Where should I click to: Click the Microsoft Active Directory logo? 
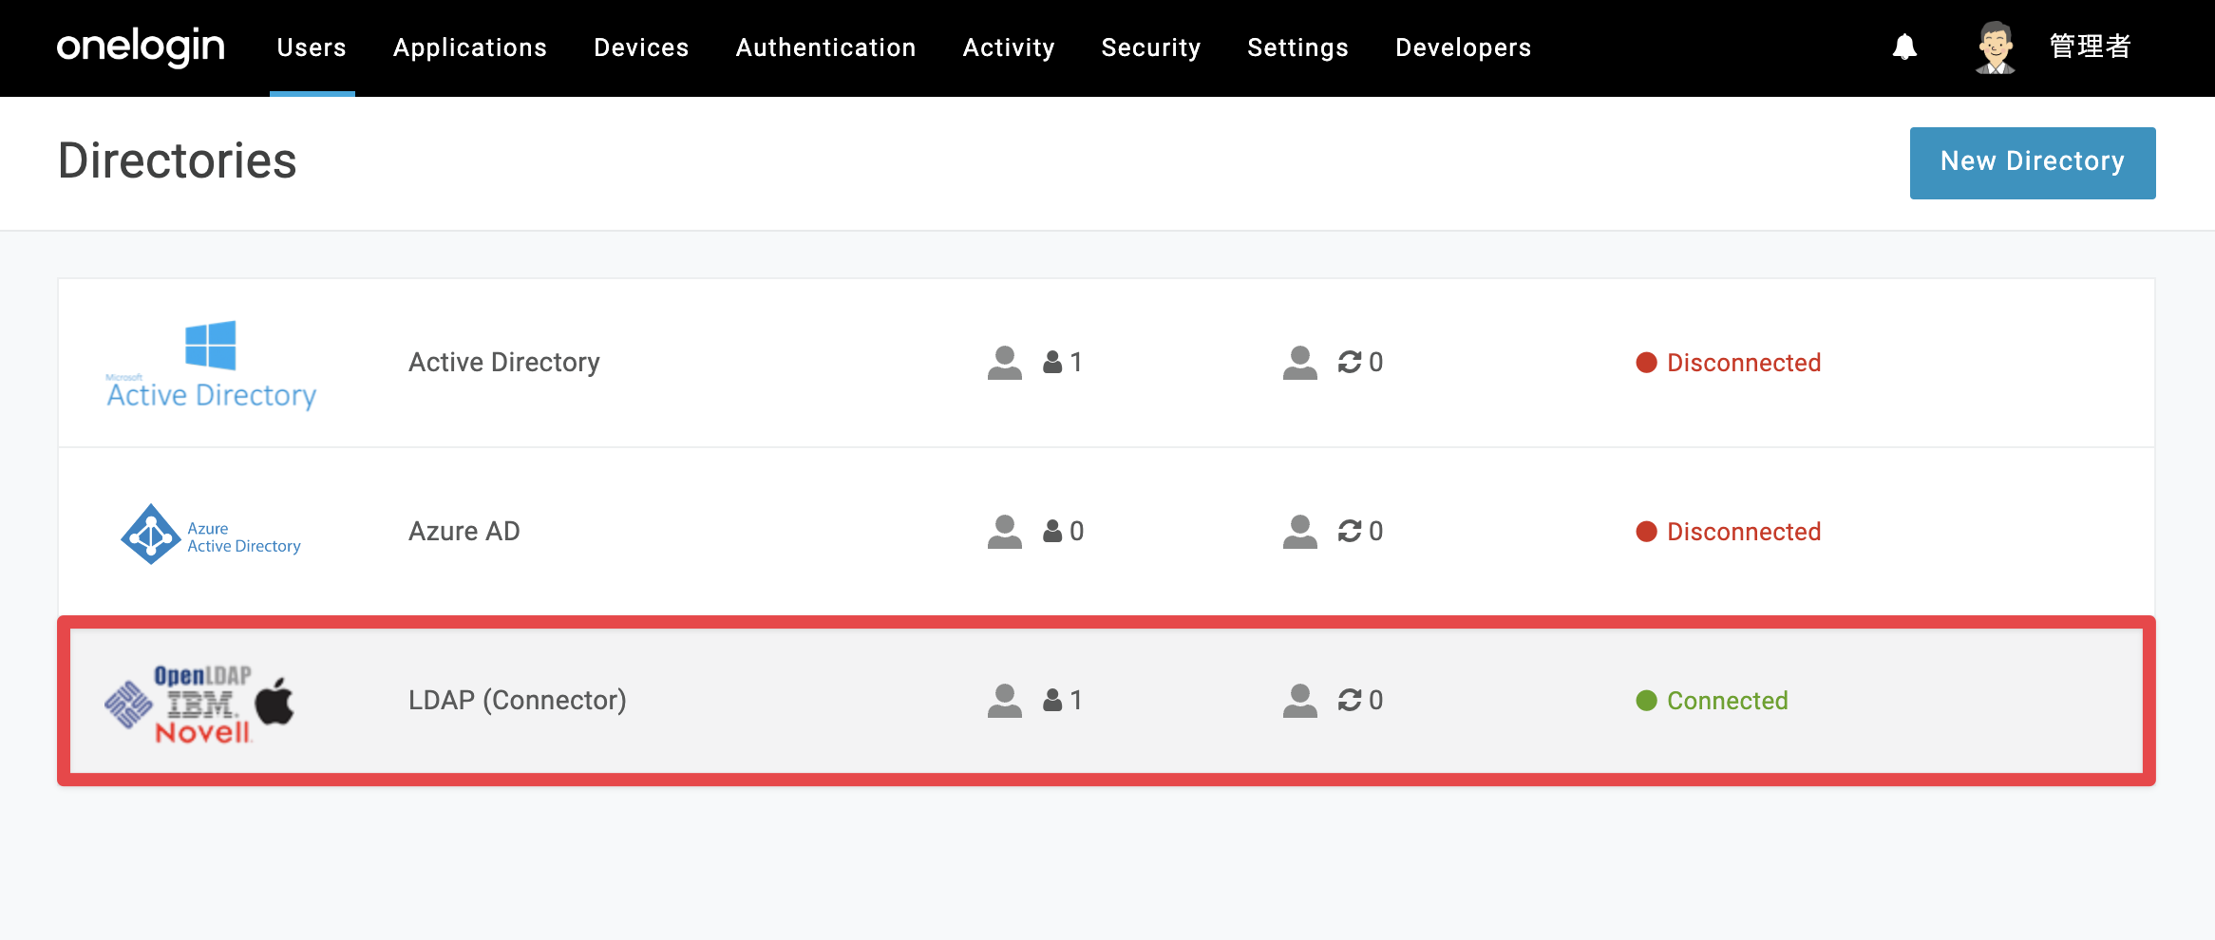(x=211, y=365)
